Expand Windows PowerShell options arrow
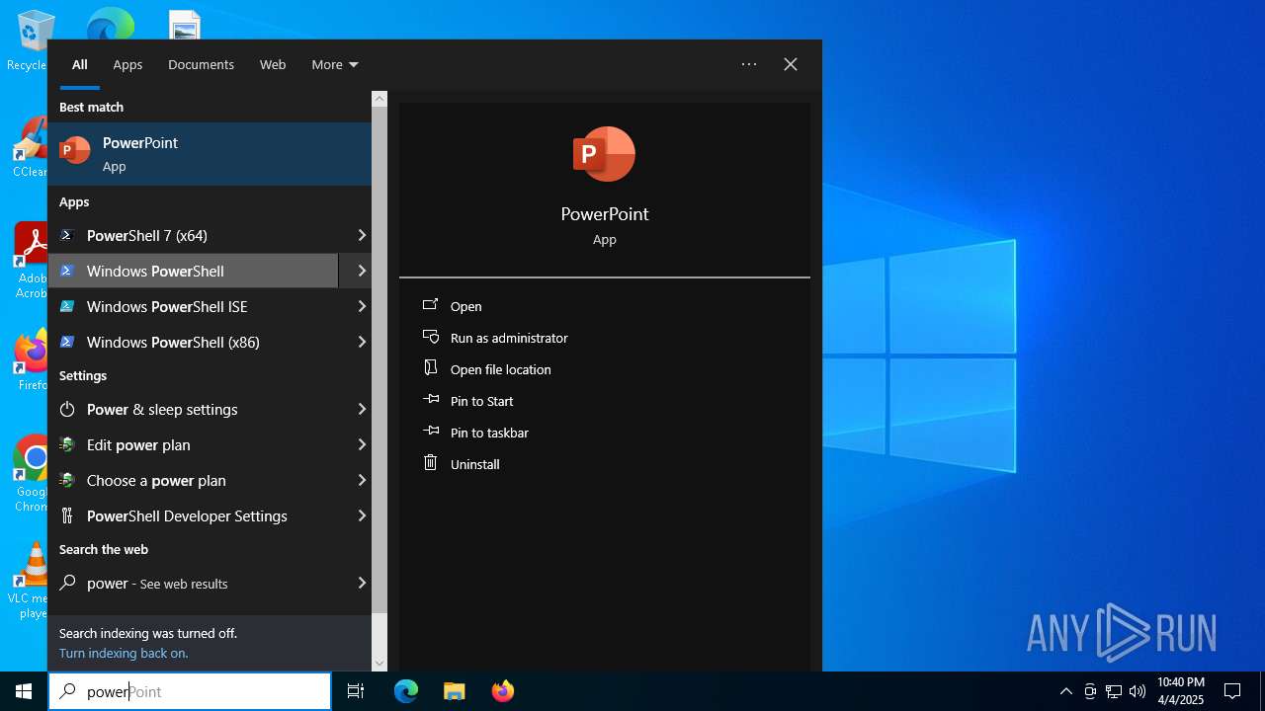1265x711 pixels. 362,271
